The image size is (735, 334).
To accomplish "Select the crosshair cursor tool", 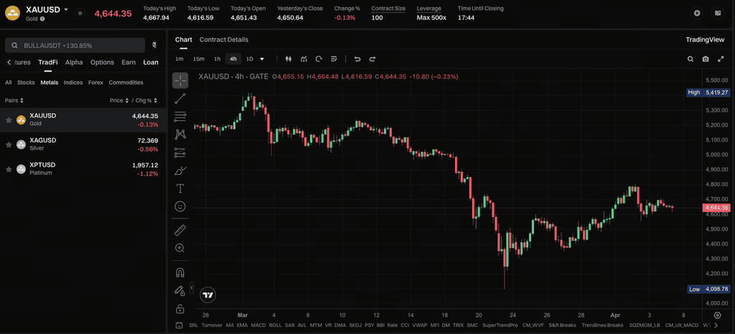I will click(x=180, y=80).
